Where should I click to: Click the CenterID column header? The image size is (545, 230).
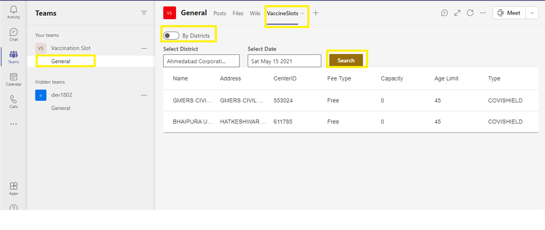pos(285,78)
